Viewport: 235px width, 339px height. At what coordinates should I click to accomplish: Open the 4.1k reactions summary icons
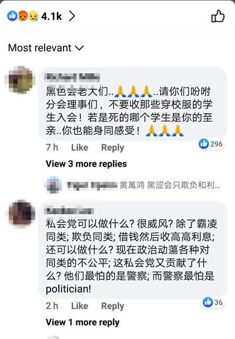(23, 16)
